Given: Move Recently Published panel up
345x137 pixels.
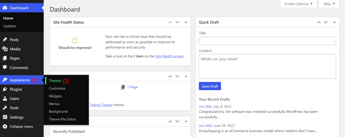Looking at the screenshot, I should 170,122.
